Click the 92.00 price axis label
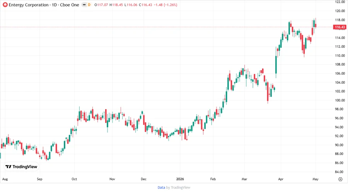The height and width of the screenshot is (192, 348). pyautogui.click(x=340, y=136)
